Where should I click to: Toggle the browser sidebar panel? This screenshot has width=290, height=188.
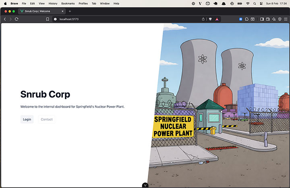(262, 19)
